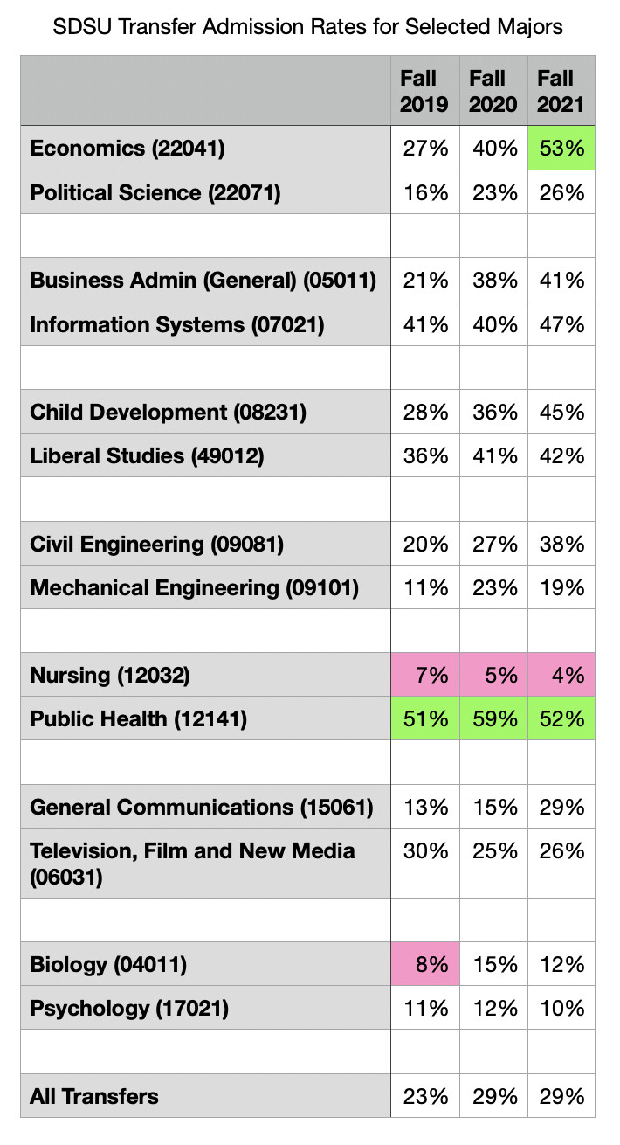Click the All Transfers row label
Screen dimensions: 620x1145
94,1096
